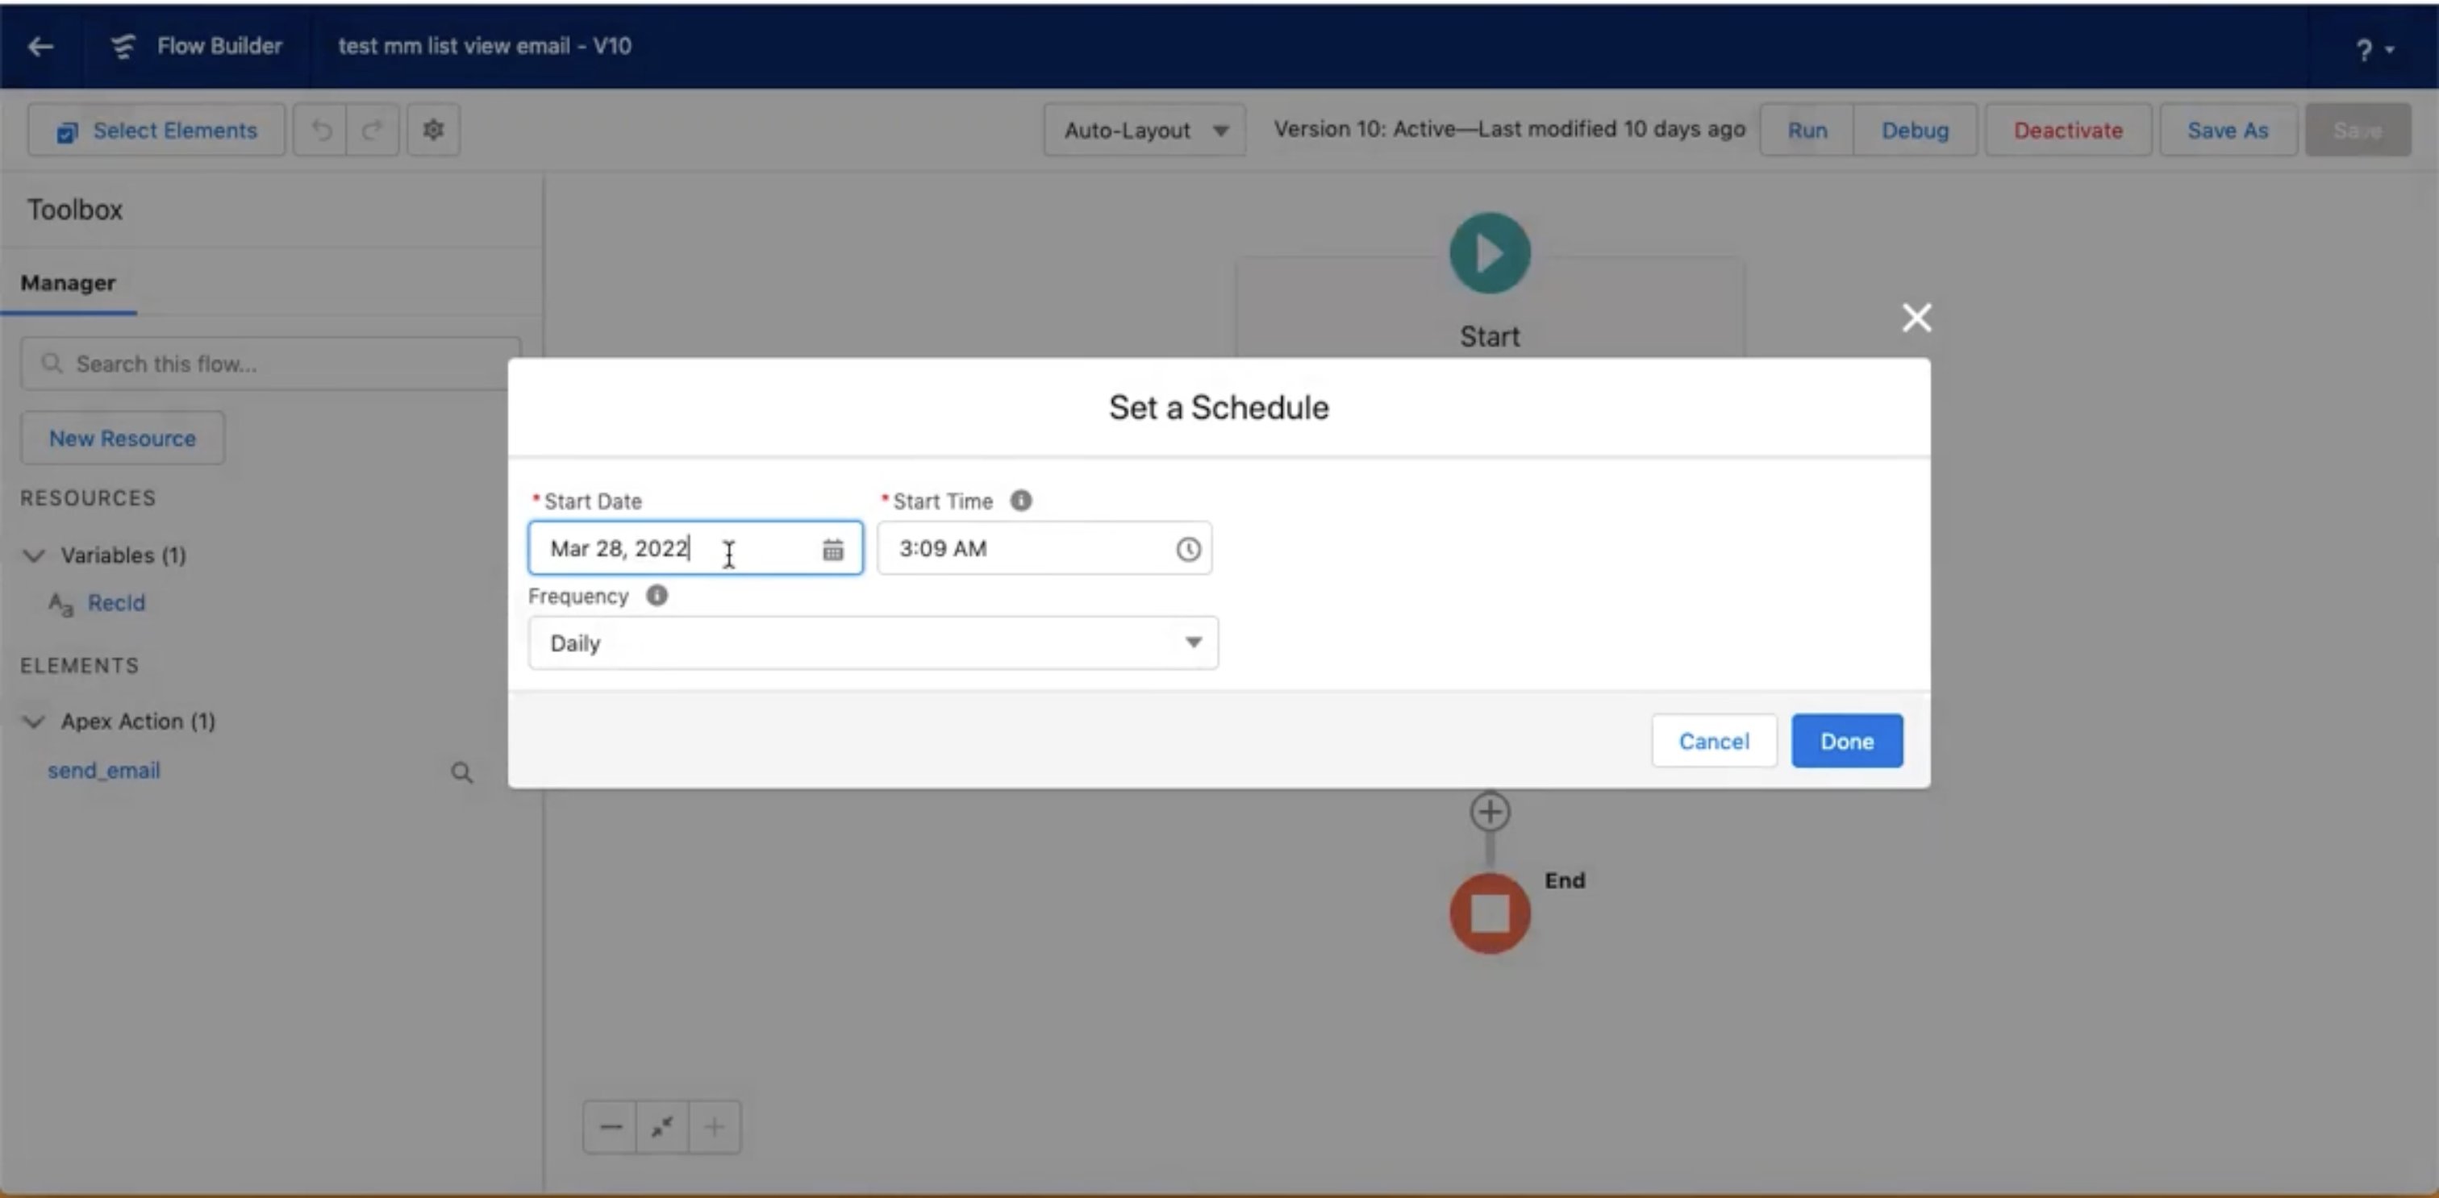Click the locate magnifier beside send_email
This screenshot has width=2439, height=1198.
pyautogui.click(x=461, y=773)
